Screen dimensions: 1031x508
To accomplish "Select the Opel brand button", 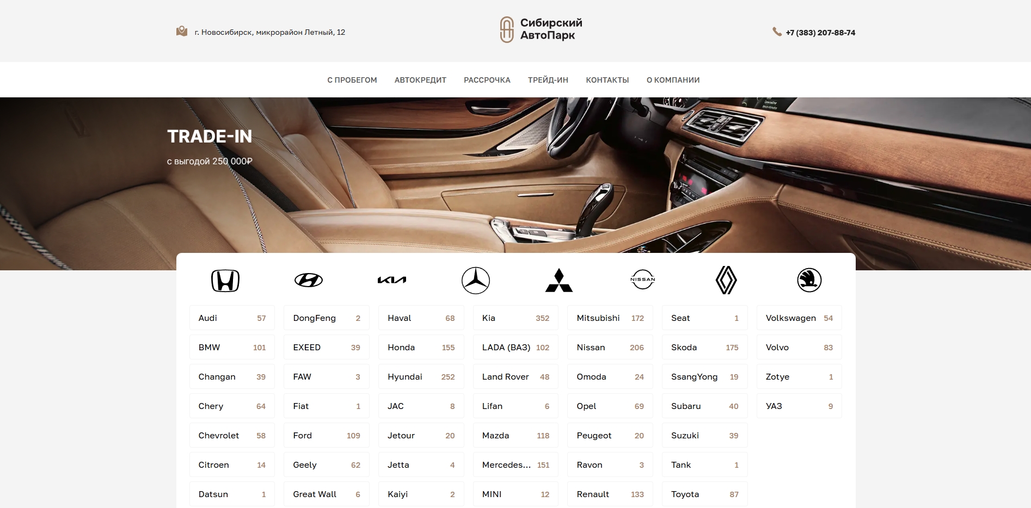I will coord(610,406).
